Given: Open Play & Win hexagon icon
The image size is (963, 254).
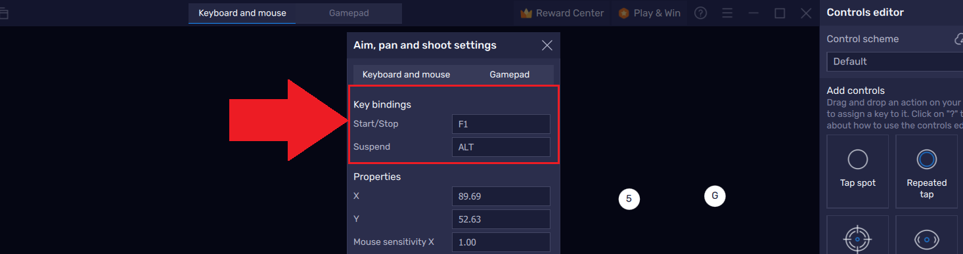Looking at the screenshot, I should pos(623,13).
